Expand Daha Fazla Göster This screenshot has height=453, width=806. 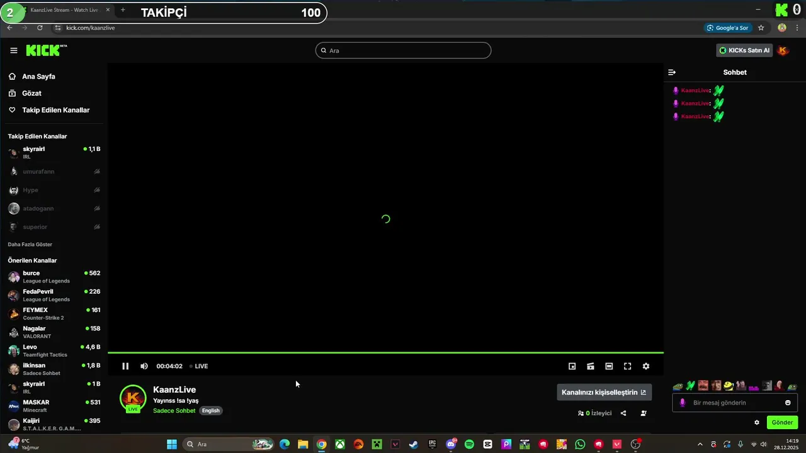pos(30,244)
